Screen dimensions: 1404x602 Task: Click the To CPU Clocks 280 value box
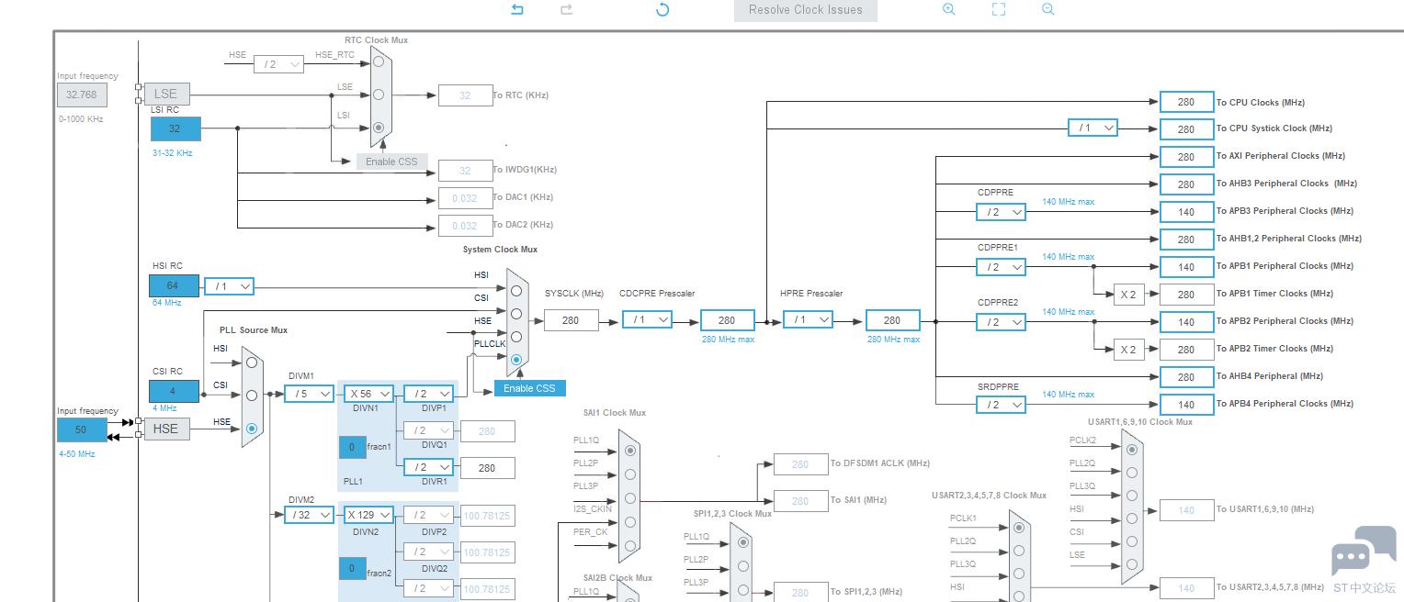(1186, 103)
